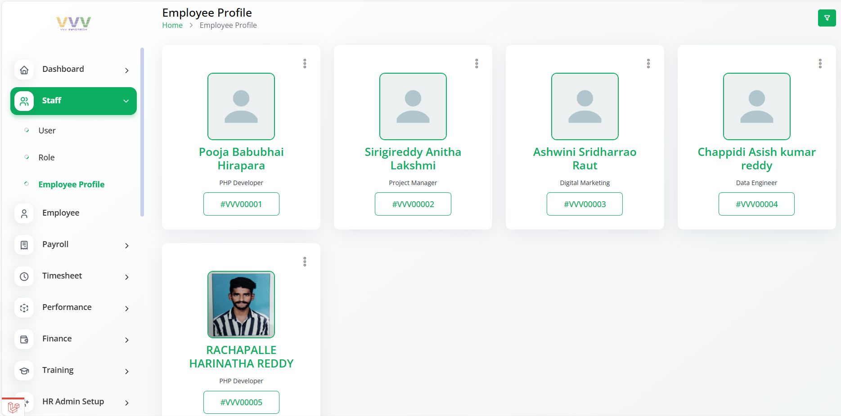
Task: Open three-dot menu for Chappidi Asish kumar reddy
Action: [x=820, y=63]
